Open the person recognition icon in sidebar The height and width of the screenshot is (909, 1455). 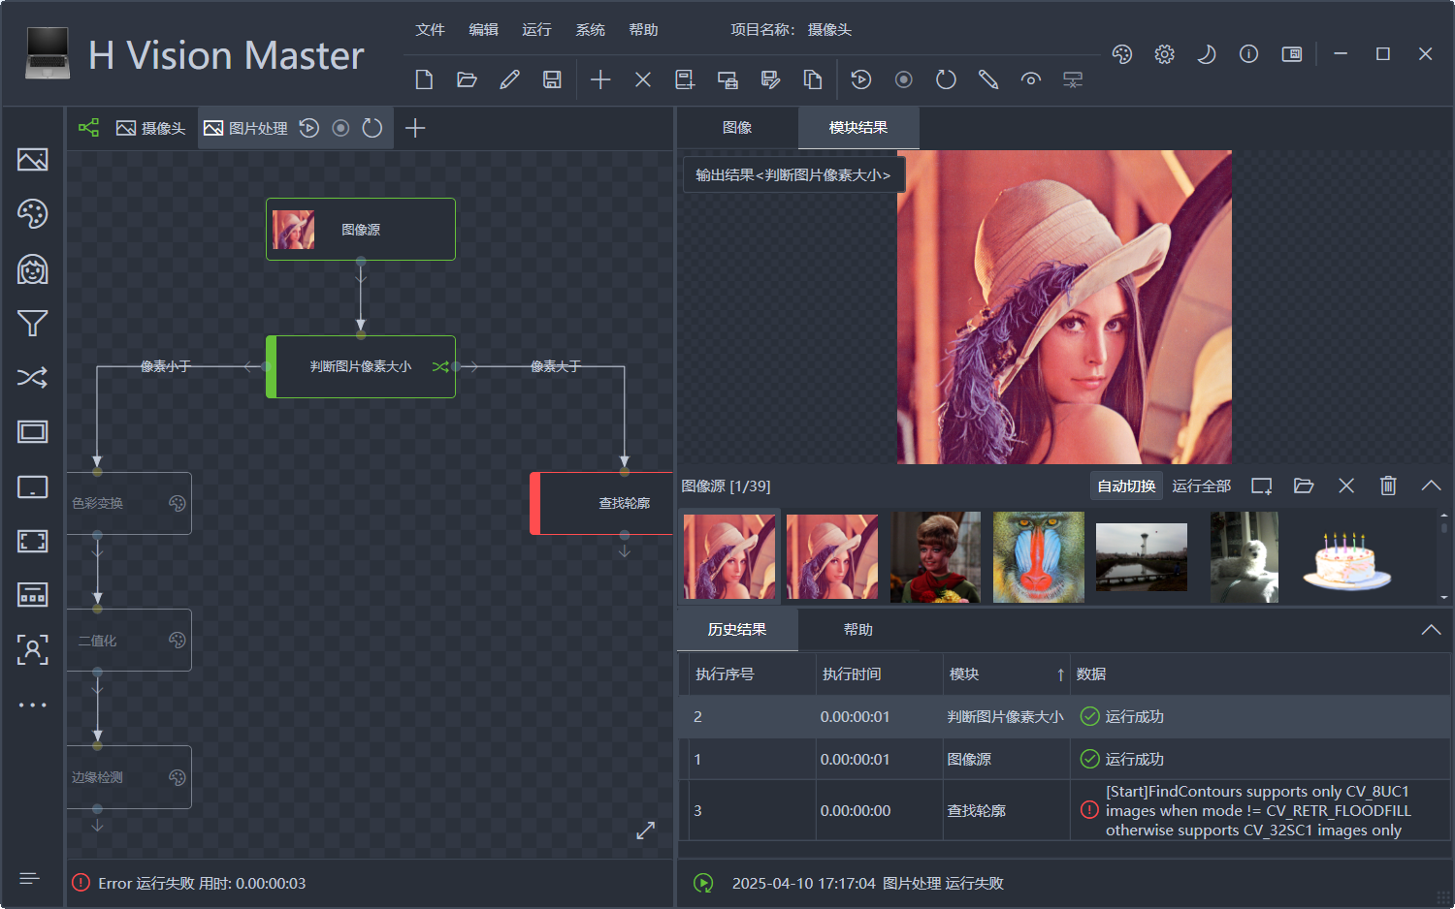pos(33,649)
